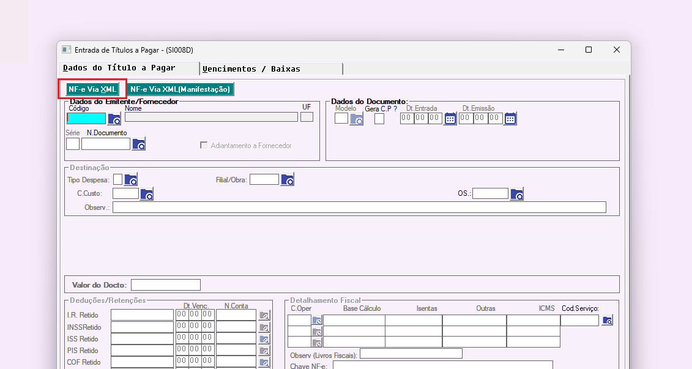Click the window's title bar app icon

[66, 50]
